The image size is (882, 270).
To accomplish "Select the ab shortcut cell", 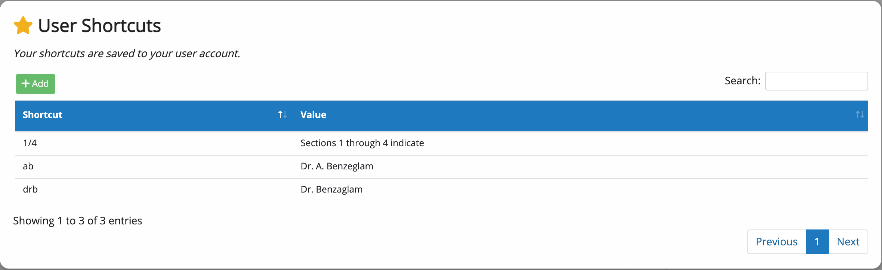I will pyautogui.click(x=154, y=166).
